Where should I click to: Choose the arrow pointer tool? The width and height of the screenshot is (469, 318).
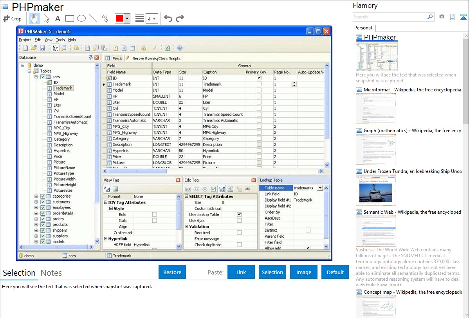pyautogui.click(x=46, y=18)
